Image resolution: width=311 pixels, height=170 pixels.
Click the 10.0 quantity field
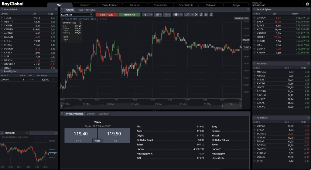97,141
